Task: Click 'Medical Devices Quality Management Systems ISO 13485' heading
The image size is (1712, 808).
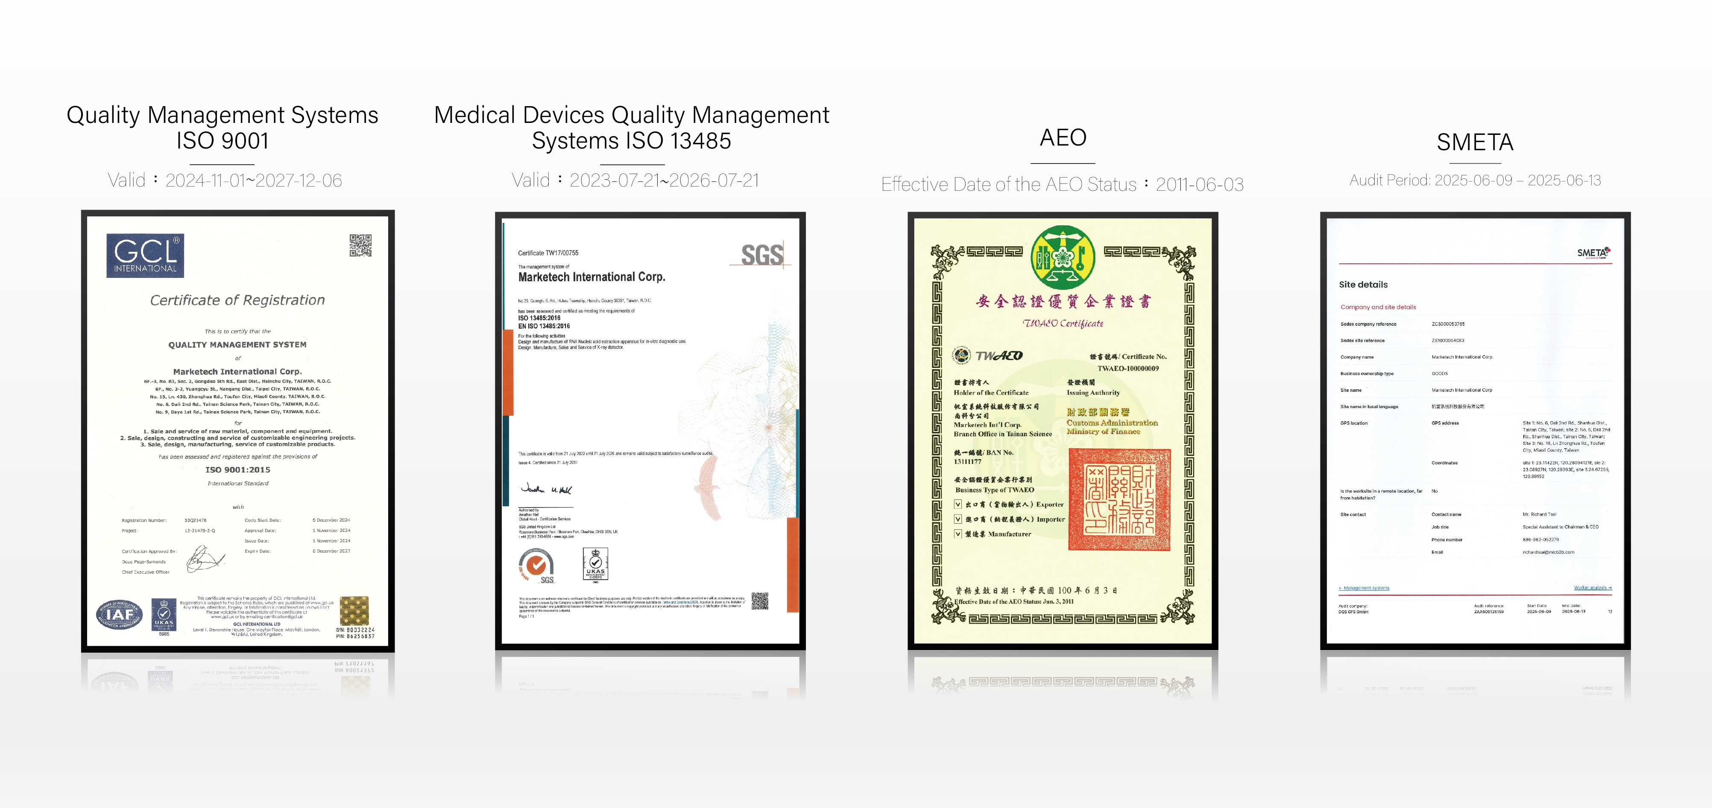Action: (x=631, y=128)
